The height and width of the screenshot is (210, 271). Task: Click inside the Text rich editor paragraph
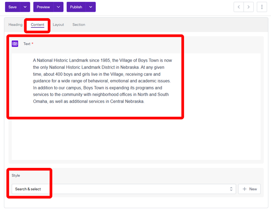point(102,81)
